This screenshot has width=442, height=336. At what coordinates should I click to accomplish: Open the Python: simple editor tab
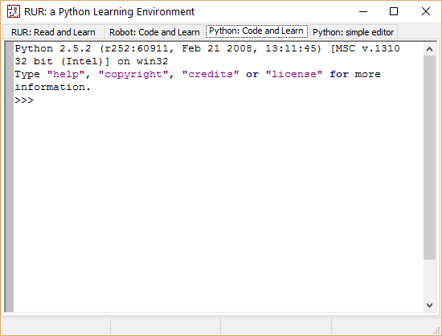coord(354,32)
